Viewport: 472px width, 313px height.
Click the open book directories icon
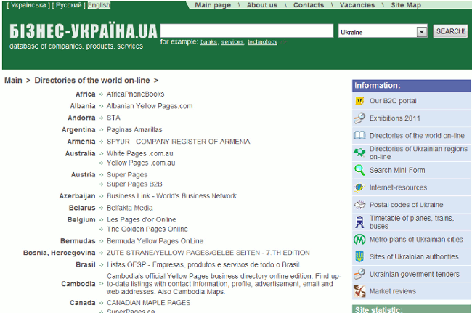point(359,136)
